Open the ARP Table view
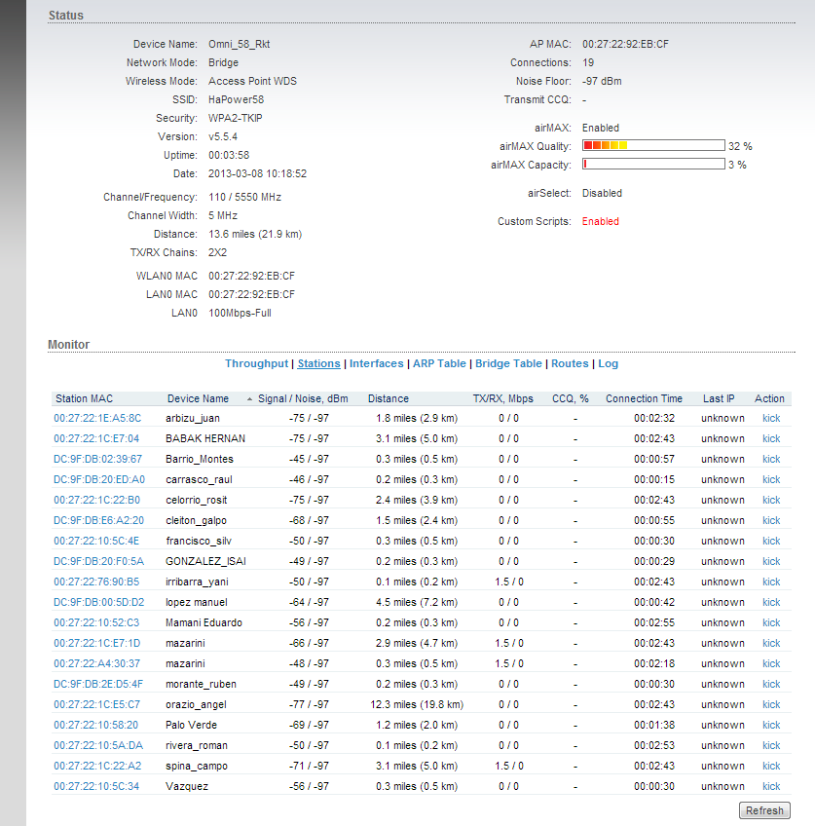 pos(439,363)
